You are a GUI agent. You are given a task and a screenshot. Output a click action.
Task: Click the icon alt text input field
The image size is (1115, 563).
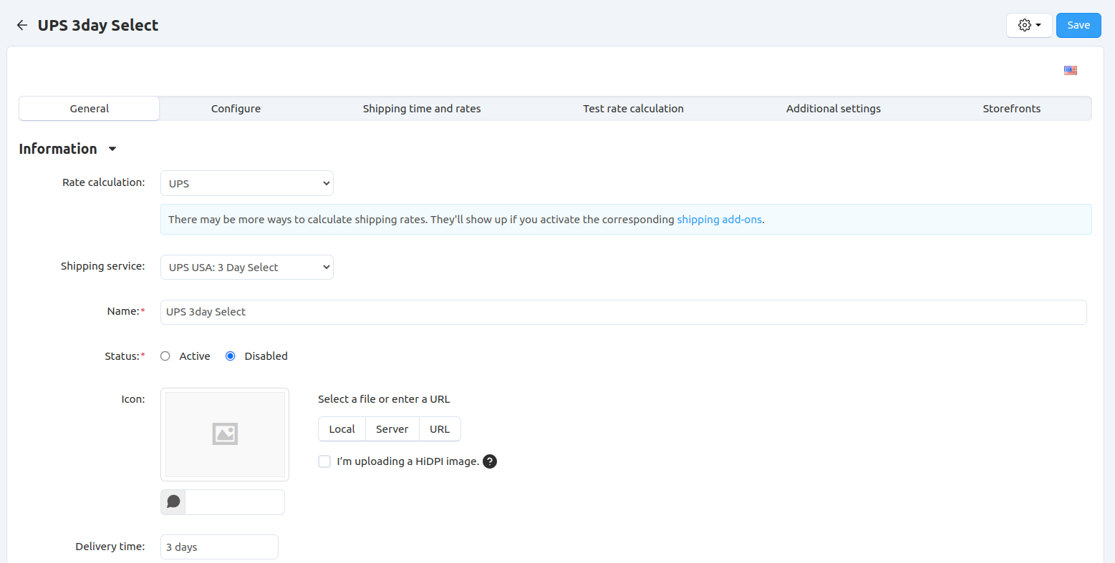(x=235, y=502)
